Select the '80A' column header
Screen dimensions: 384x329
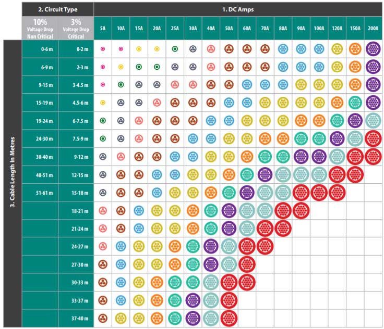click(283, 28)
